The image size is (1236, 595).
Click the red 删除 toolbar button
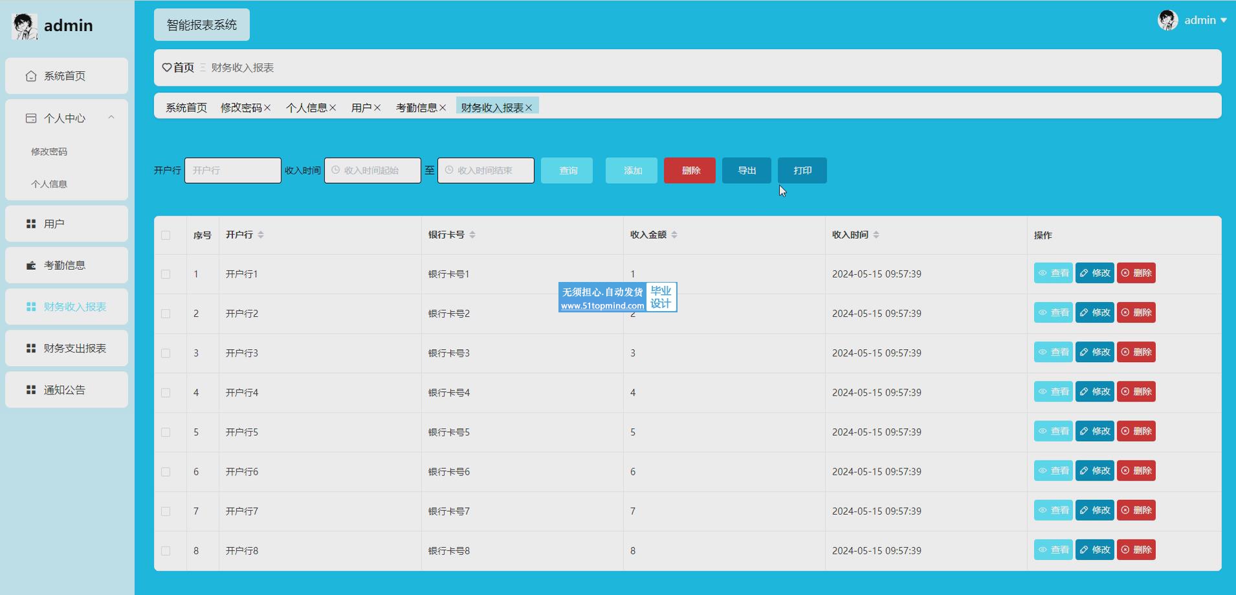pyautogui.click(x=690, y=171)
